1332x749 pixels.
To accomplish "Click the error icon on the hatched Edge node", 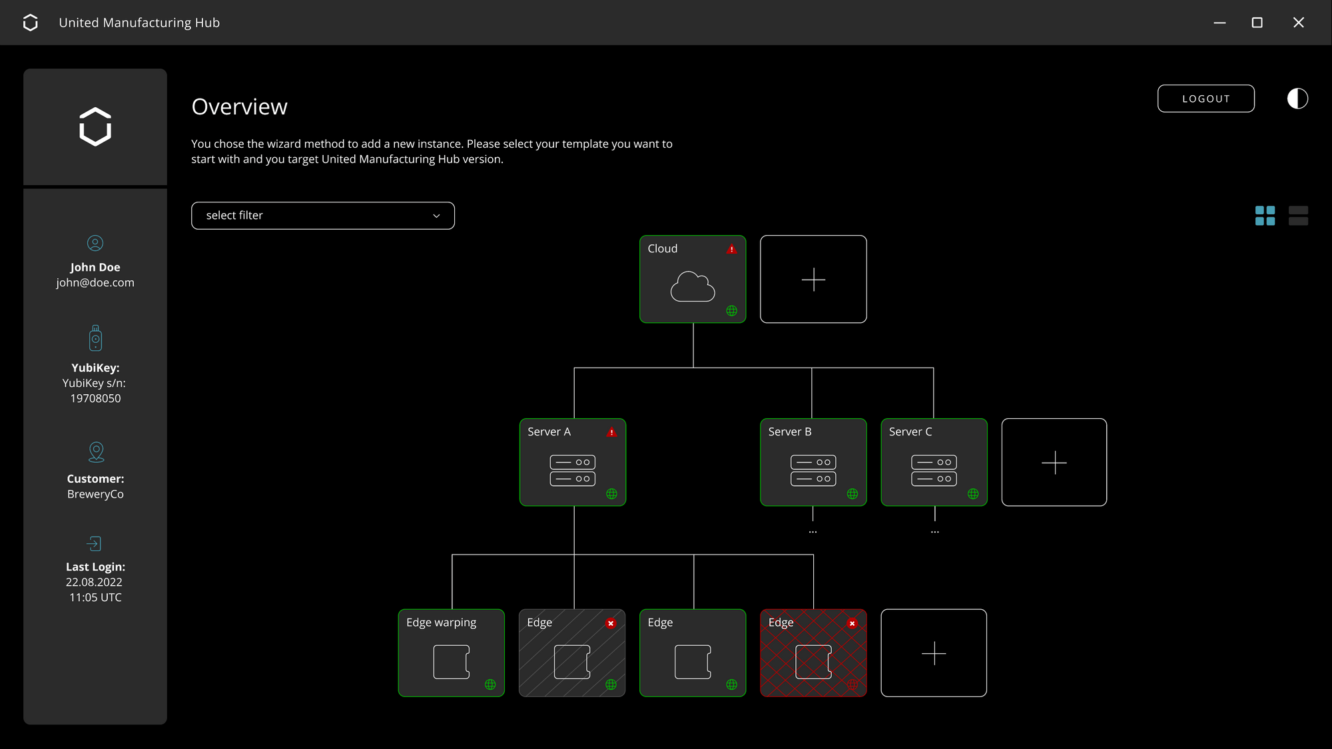I will (610, 623).
